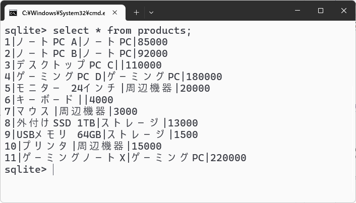This screenshot has height=203, width=356.
Task: Close the cmd.exe tab
Action: (x=115, y=13)
